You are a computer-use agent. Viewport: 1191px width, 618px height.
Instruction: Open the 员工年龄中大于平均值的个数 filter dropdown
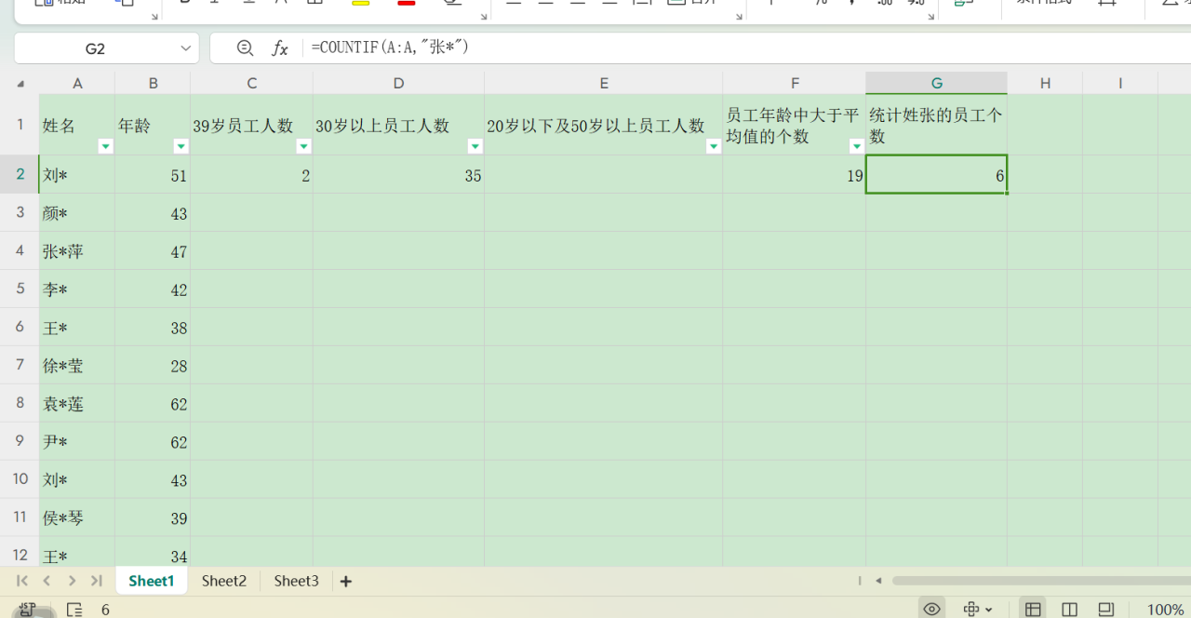(857, 146)
